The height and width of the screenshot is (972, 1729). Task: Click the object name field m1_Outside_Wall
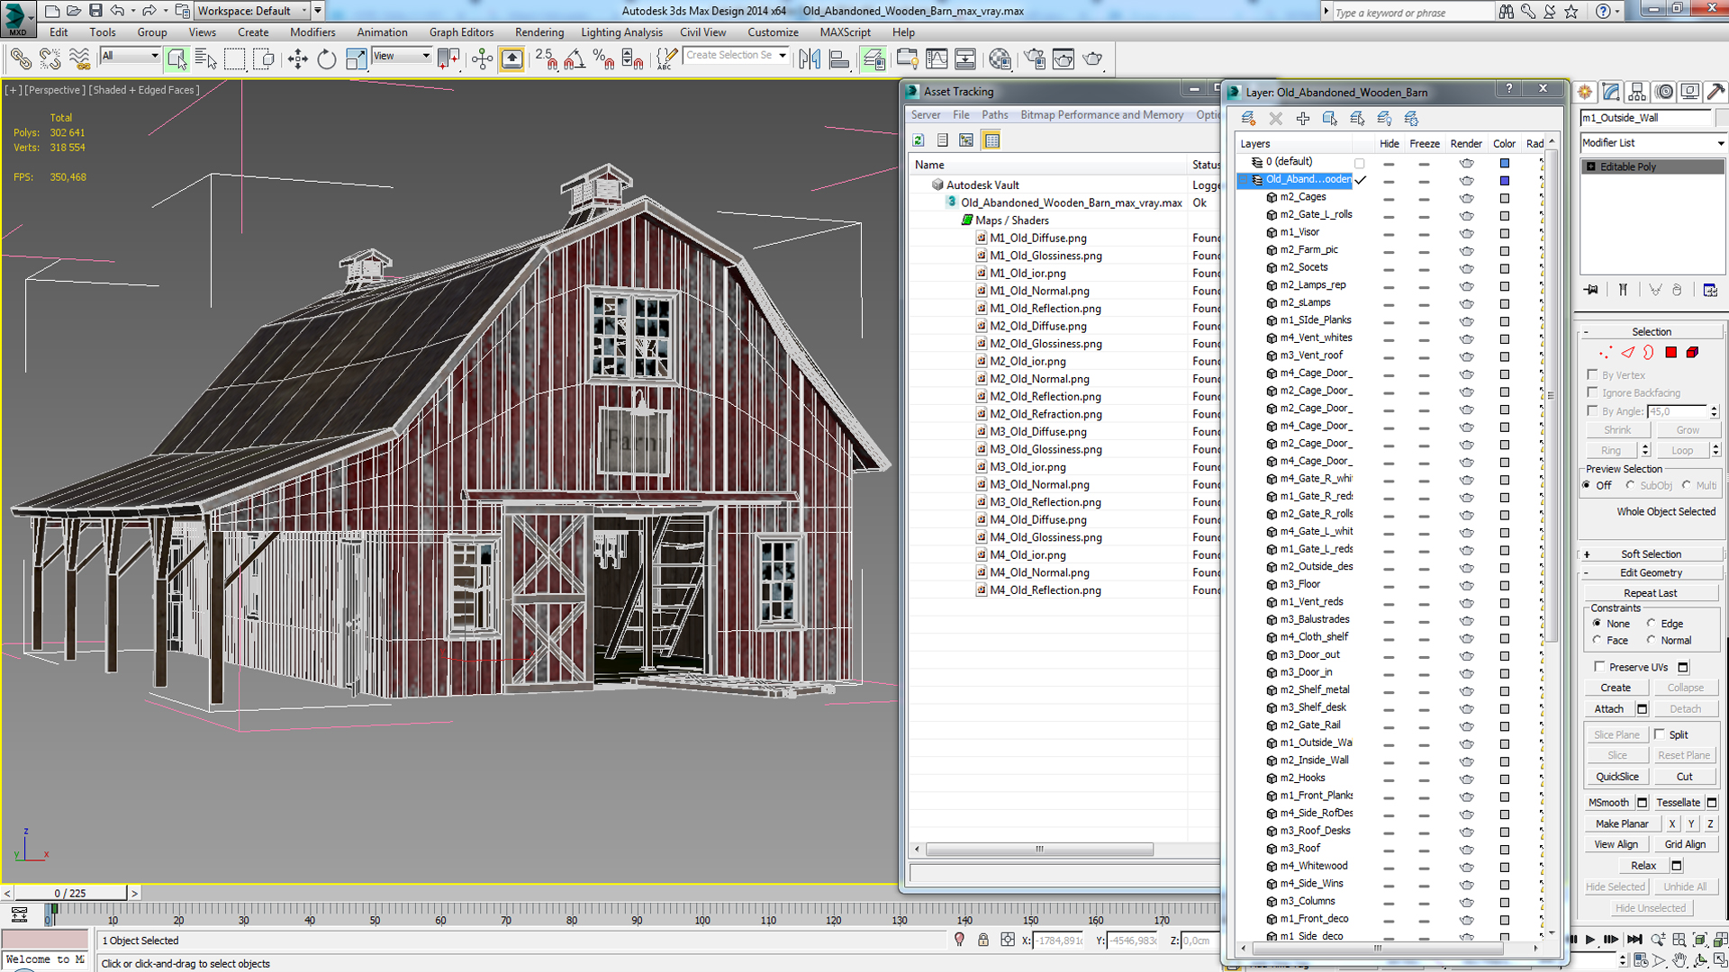click(1645, 118)
